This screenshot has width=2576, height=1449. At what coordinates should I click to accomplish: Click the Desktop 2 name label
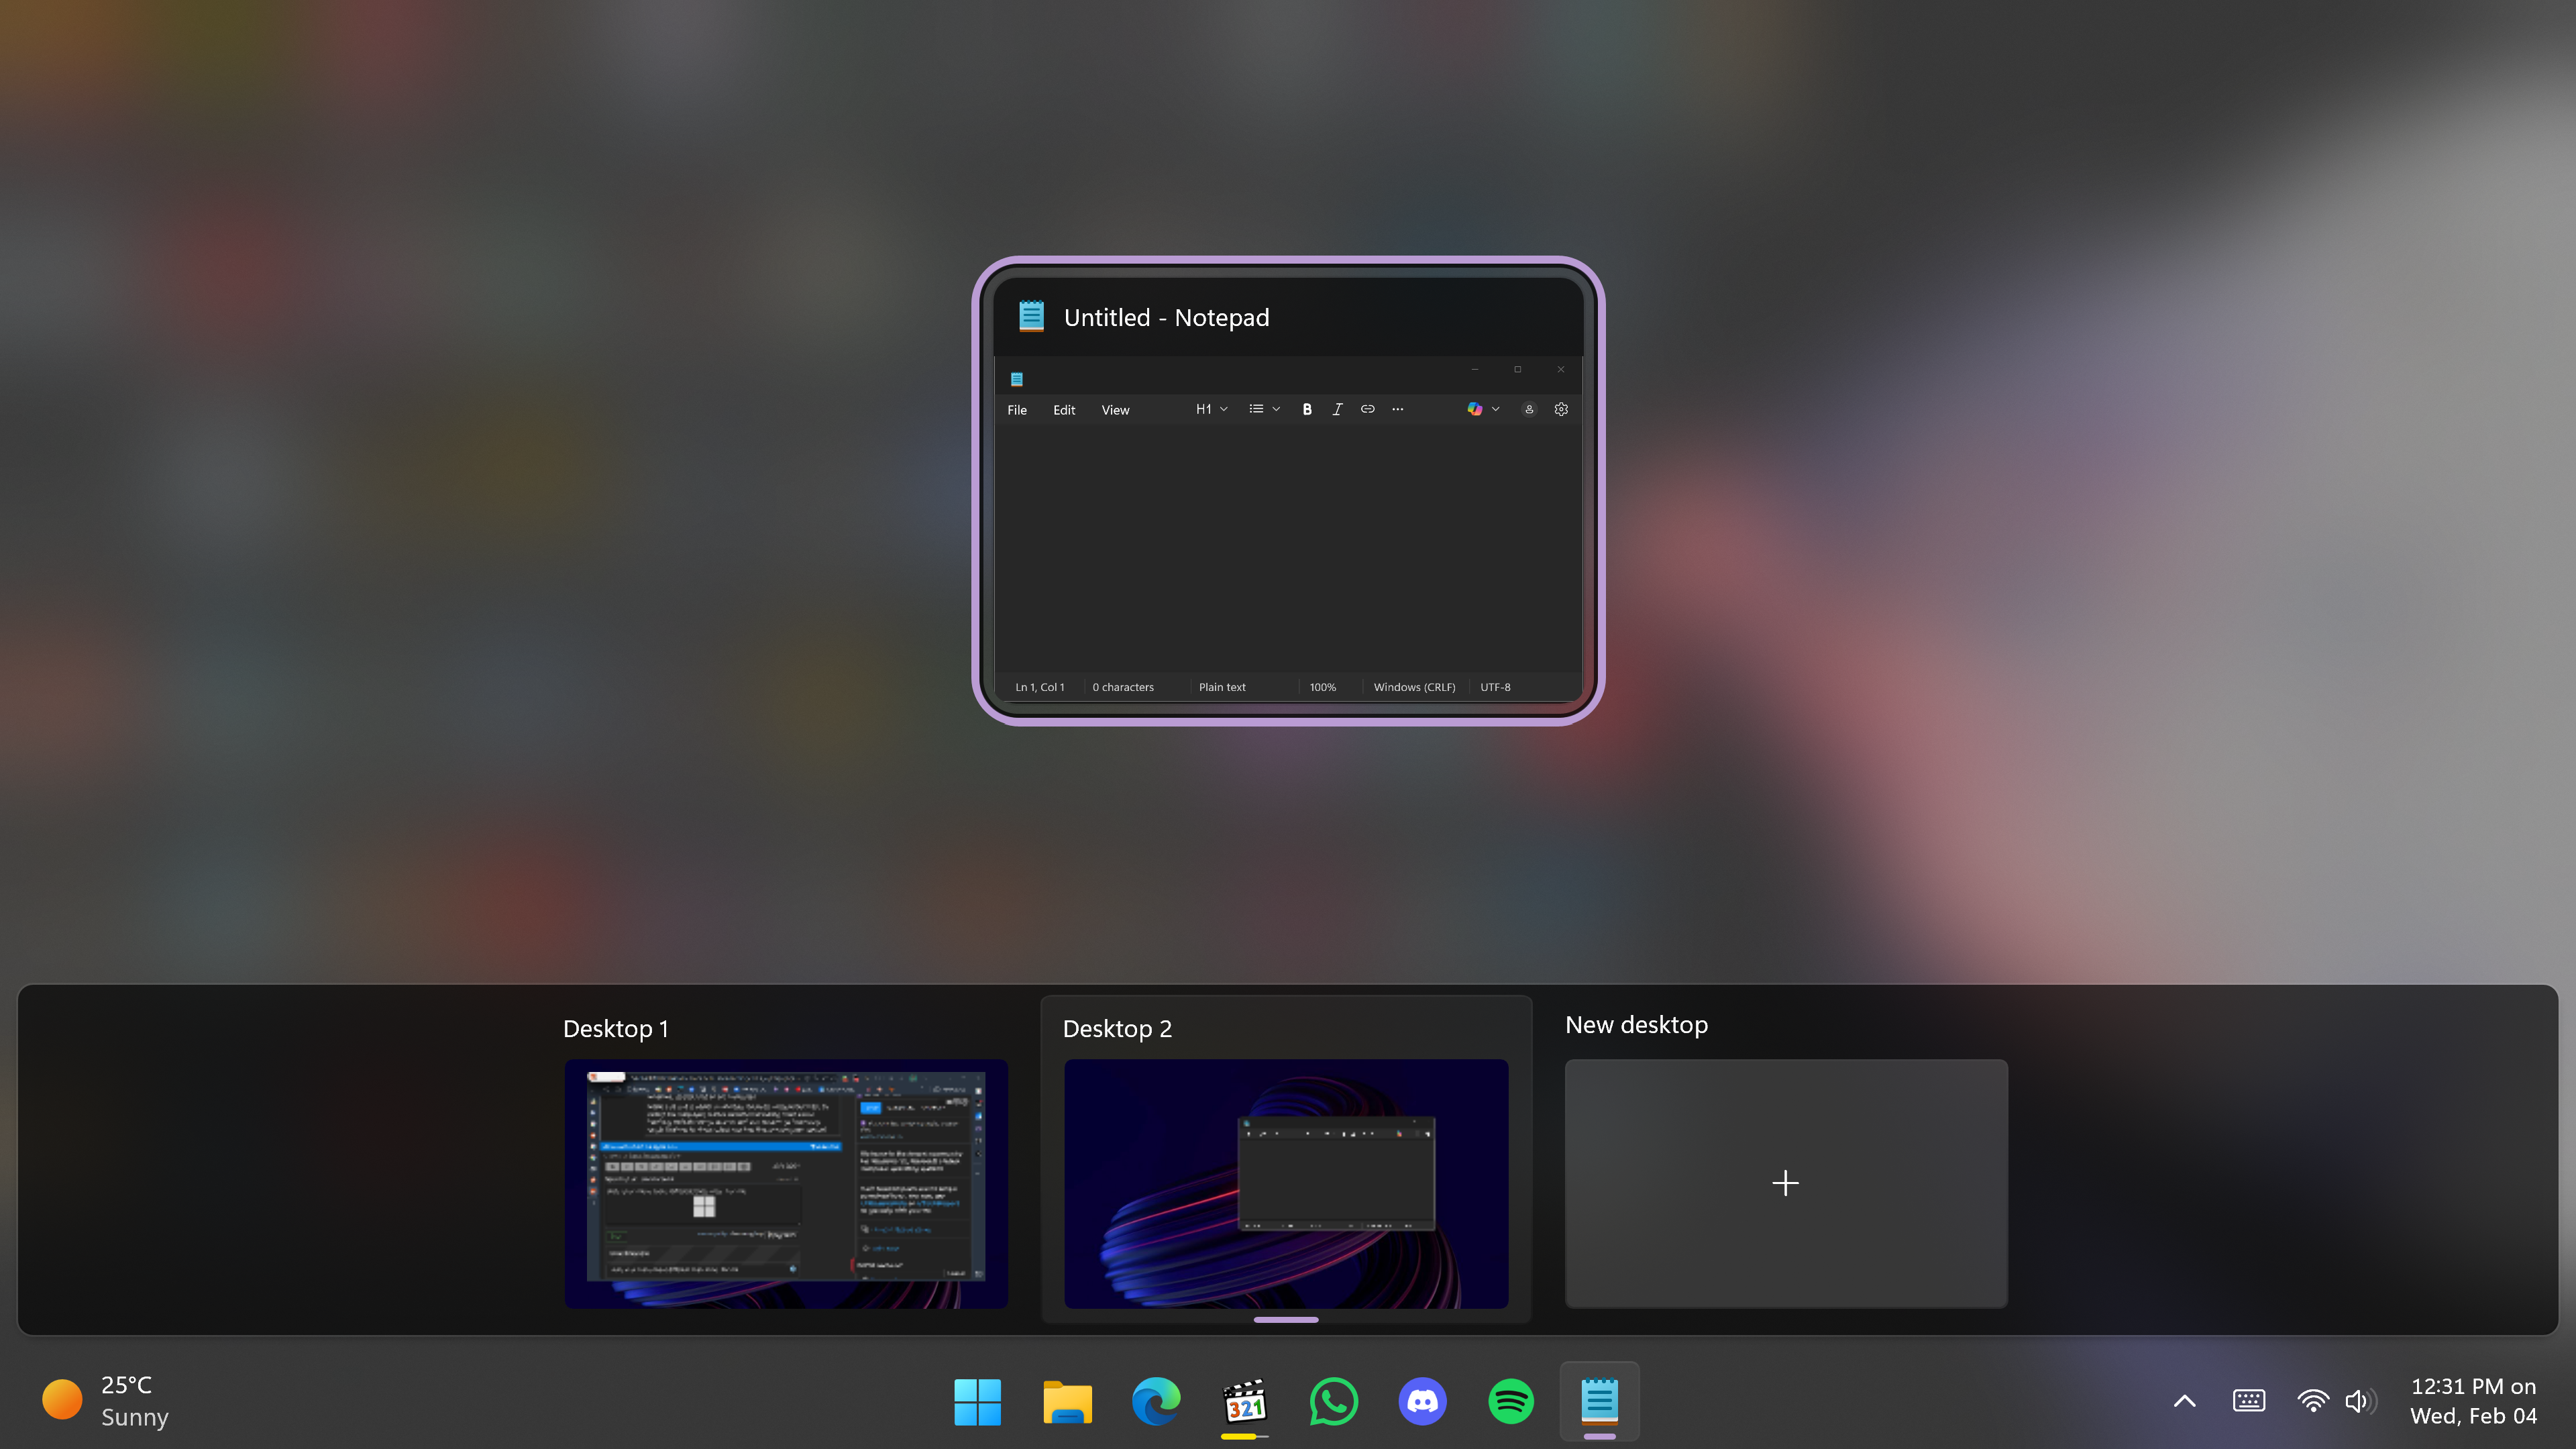1117,1029
